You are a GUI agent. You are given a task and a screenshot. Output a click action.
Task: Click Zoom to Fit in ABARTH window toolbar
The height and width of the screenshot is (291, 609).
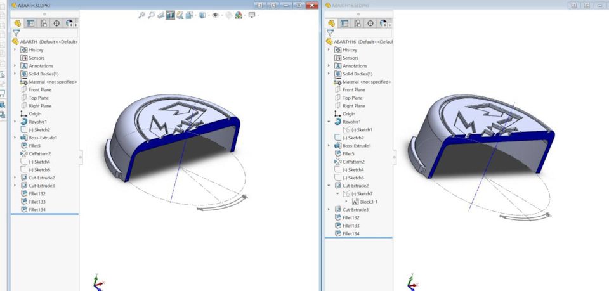141,15
